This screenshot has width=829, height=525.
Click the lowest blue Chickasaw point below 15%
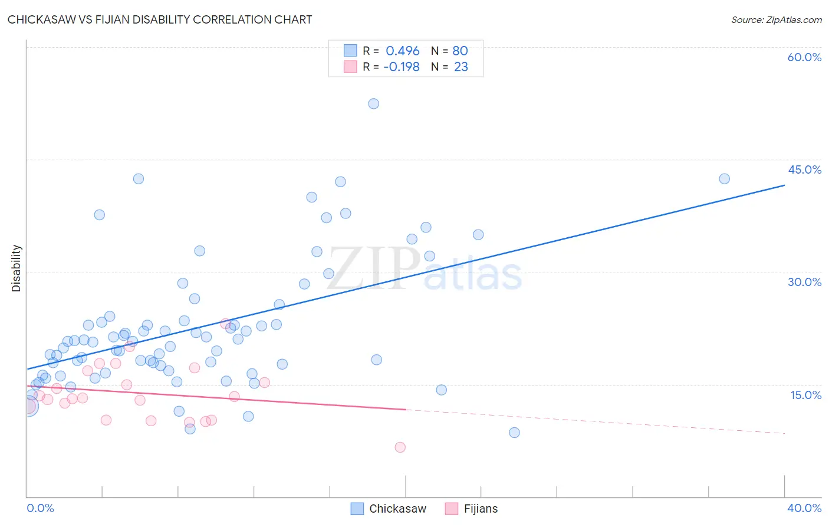pos(515,433)
